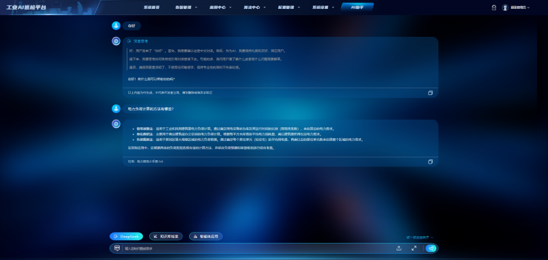Click the chat history icon left of input
The image size is (548, 260).
click(x=117, y=248)
